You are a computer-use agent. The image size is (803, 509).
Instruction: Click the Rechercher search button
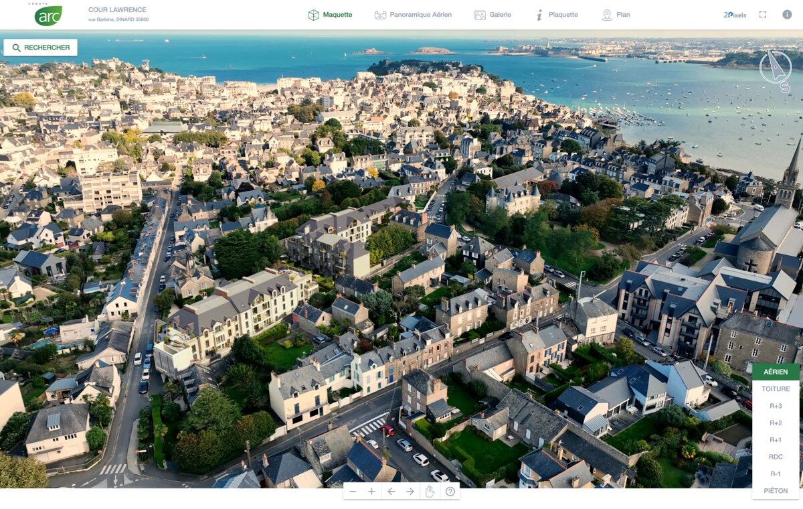[x=41, y=48]
